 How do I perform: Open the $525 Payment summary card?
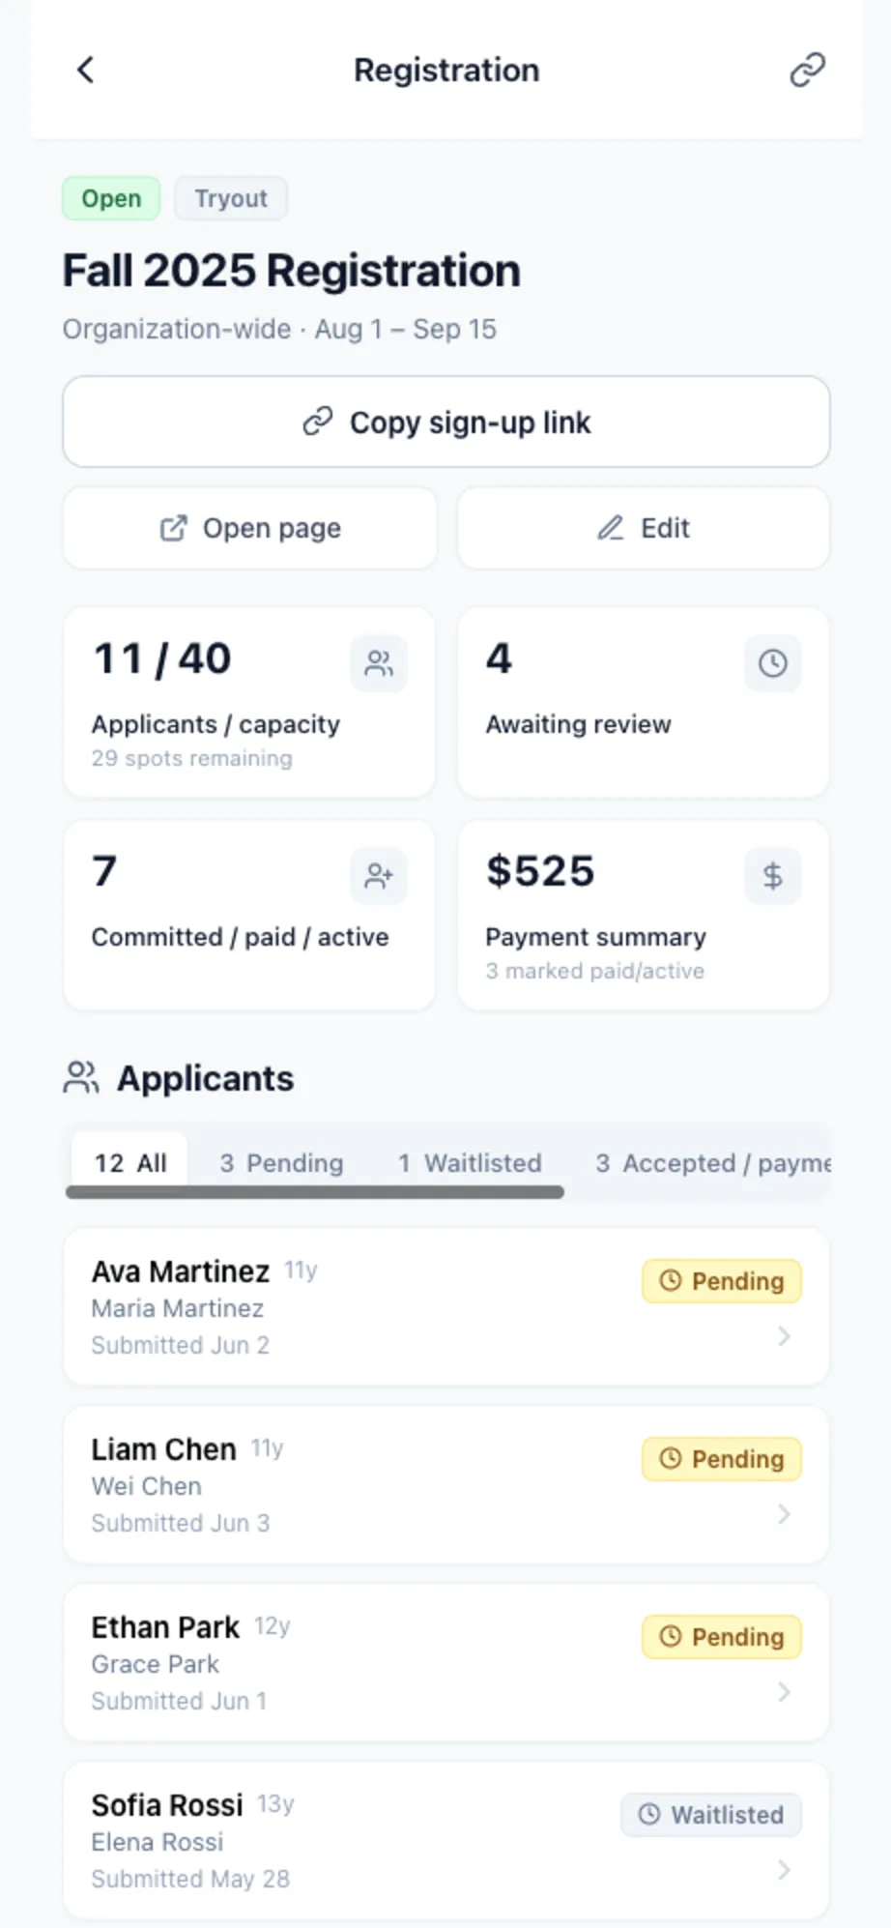[644, 916]
